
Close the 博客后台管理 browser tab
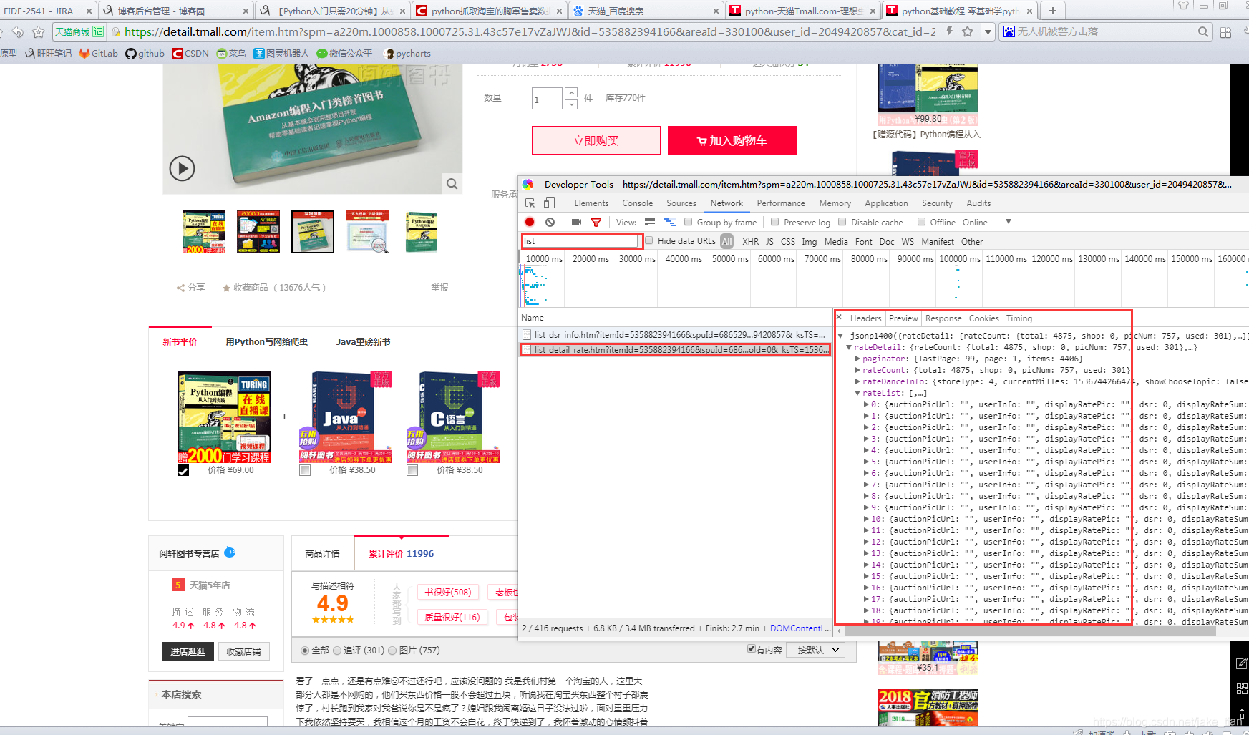coord(246,11)
